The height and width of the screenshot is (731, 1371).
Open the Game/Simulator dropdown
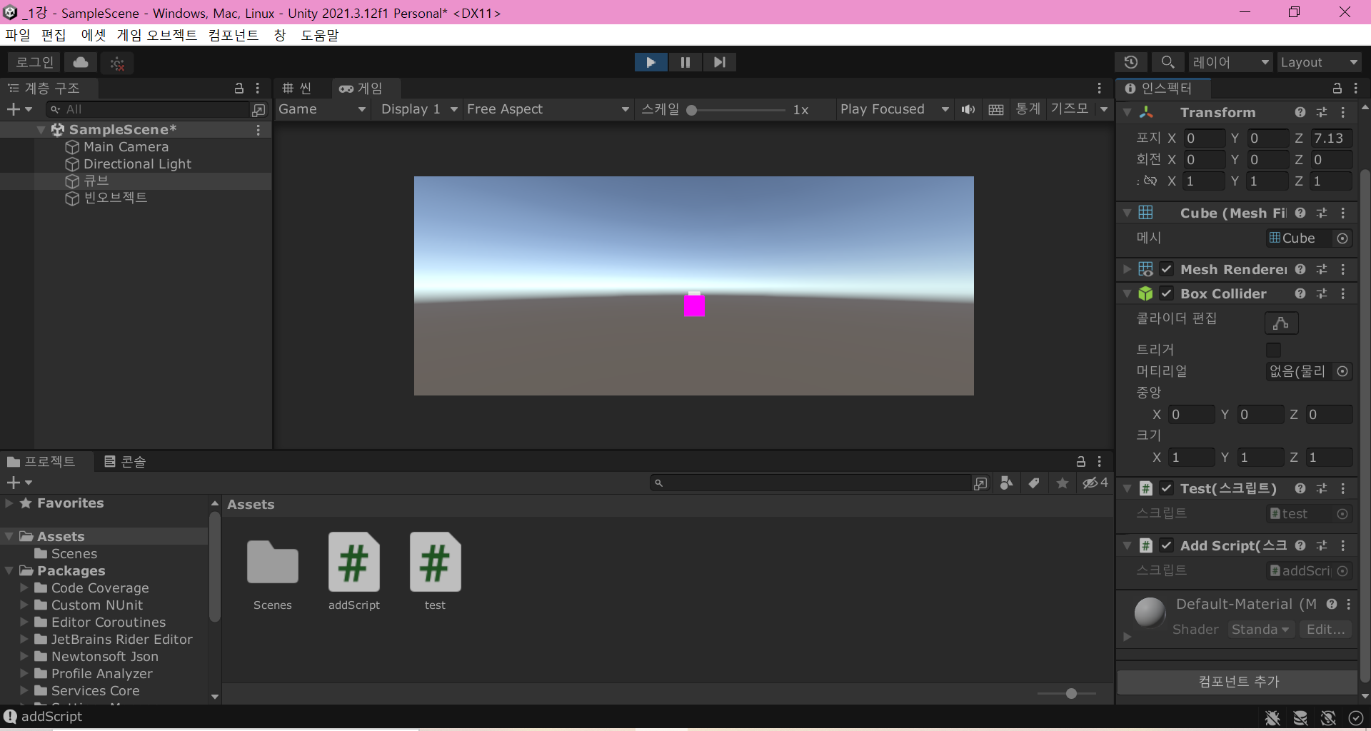point(323,109)
